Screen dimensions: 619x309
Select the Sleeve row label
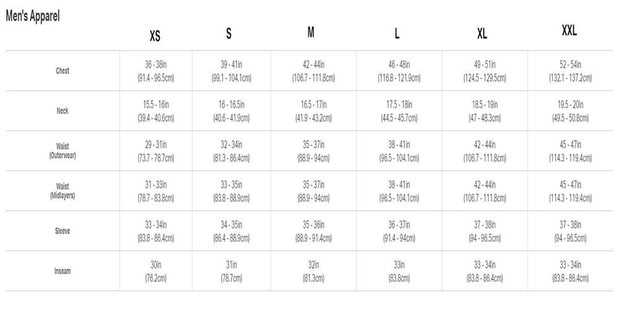coord(63,231)
